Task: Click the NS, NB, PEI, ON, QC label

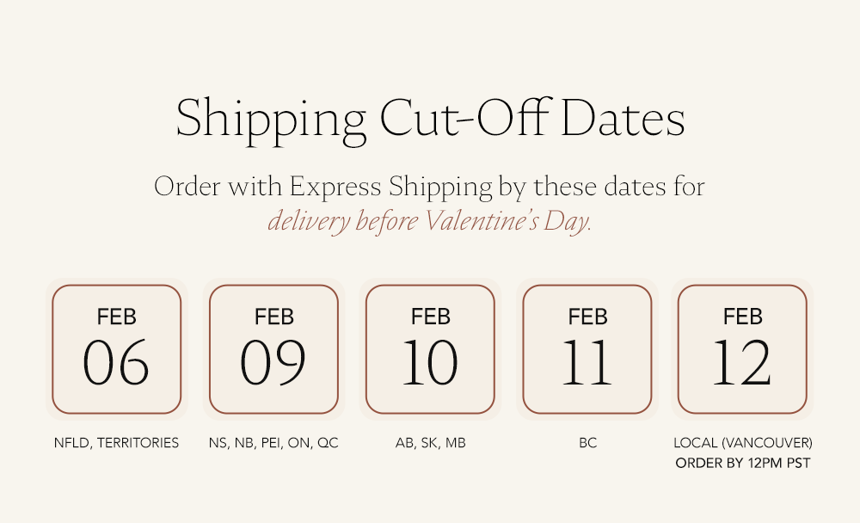Action: coord(273,443)
